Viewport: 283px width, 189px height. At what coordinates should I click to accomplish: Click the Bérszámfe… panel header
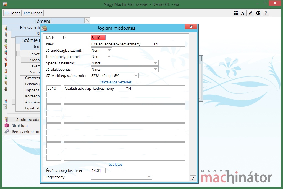pyautogui.click(x=23, y=27)
